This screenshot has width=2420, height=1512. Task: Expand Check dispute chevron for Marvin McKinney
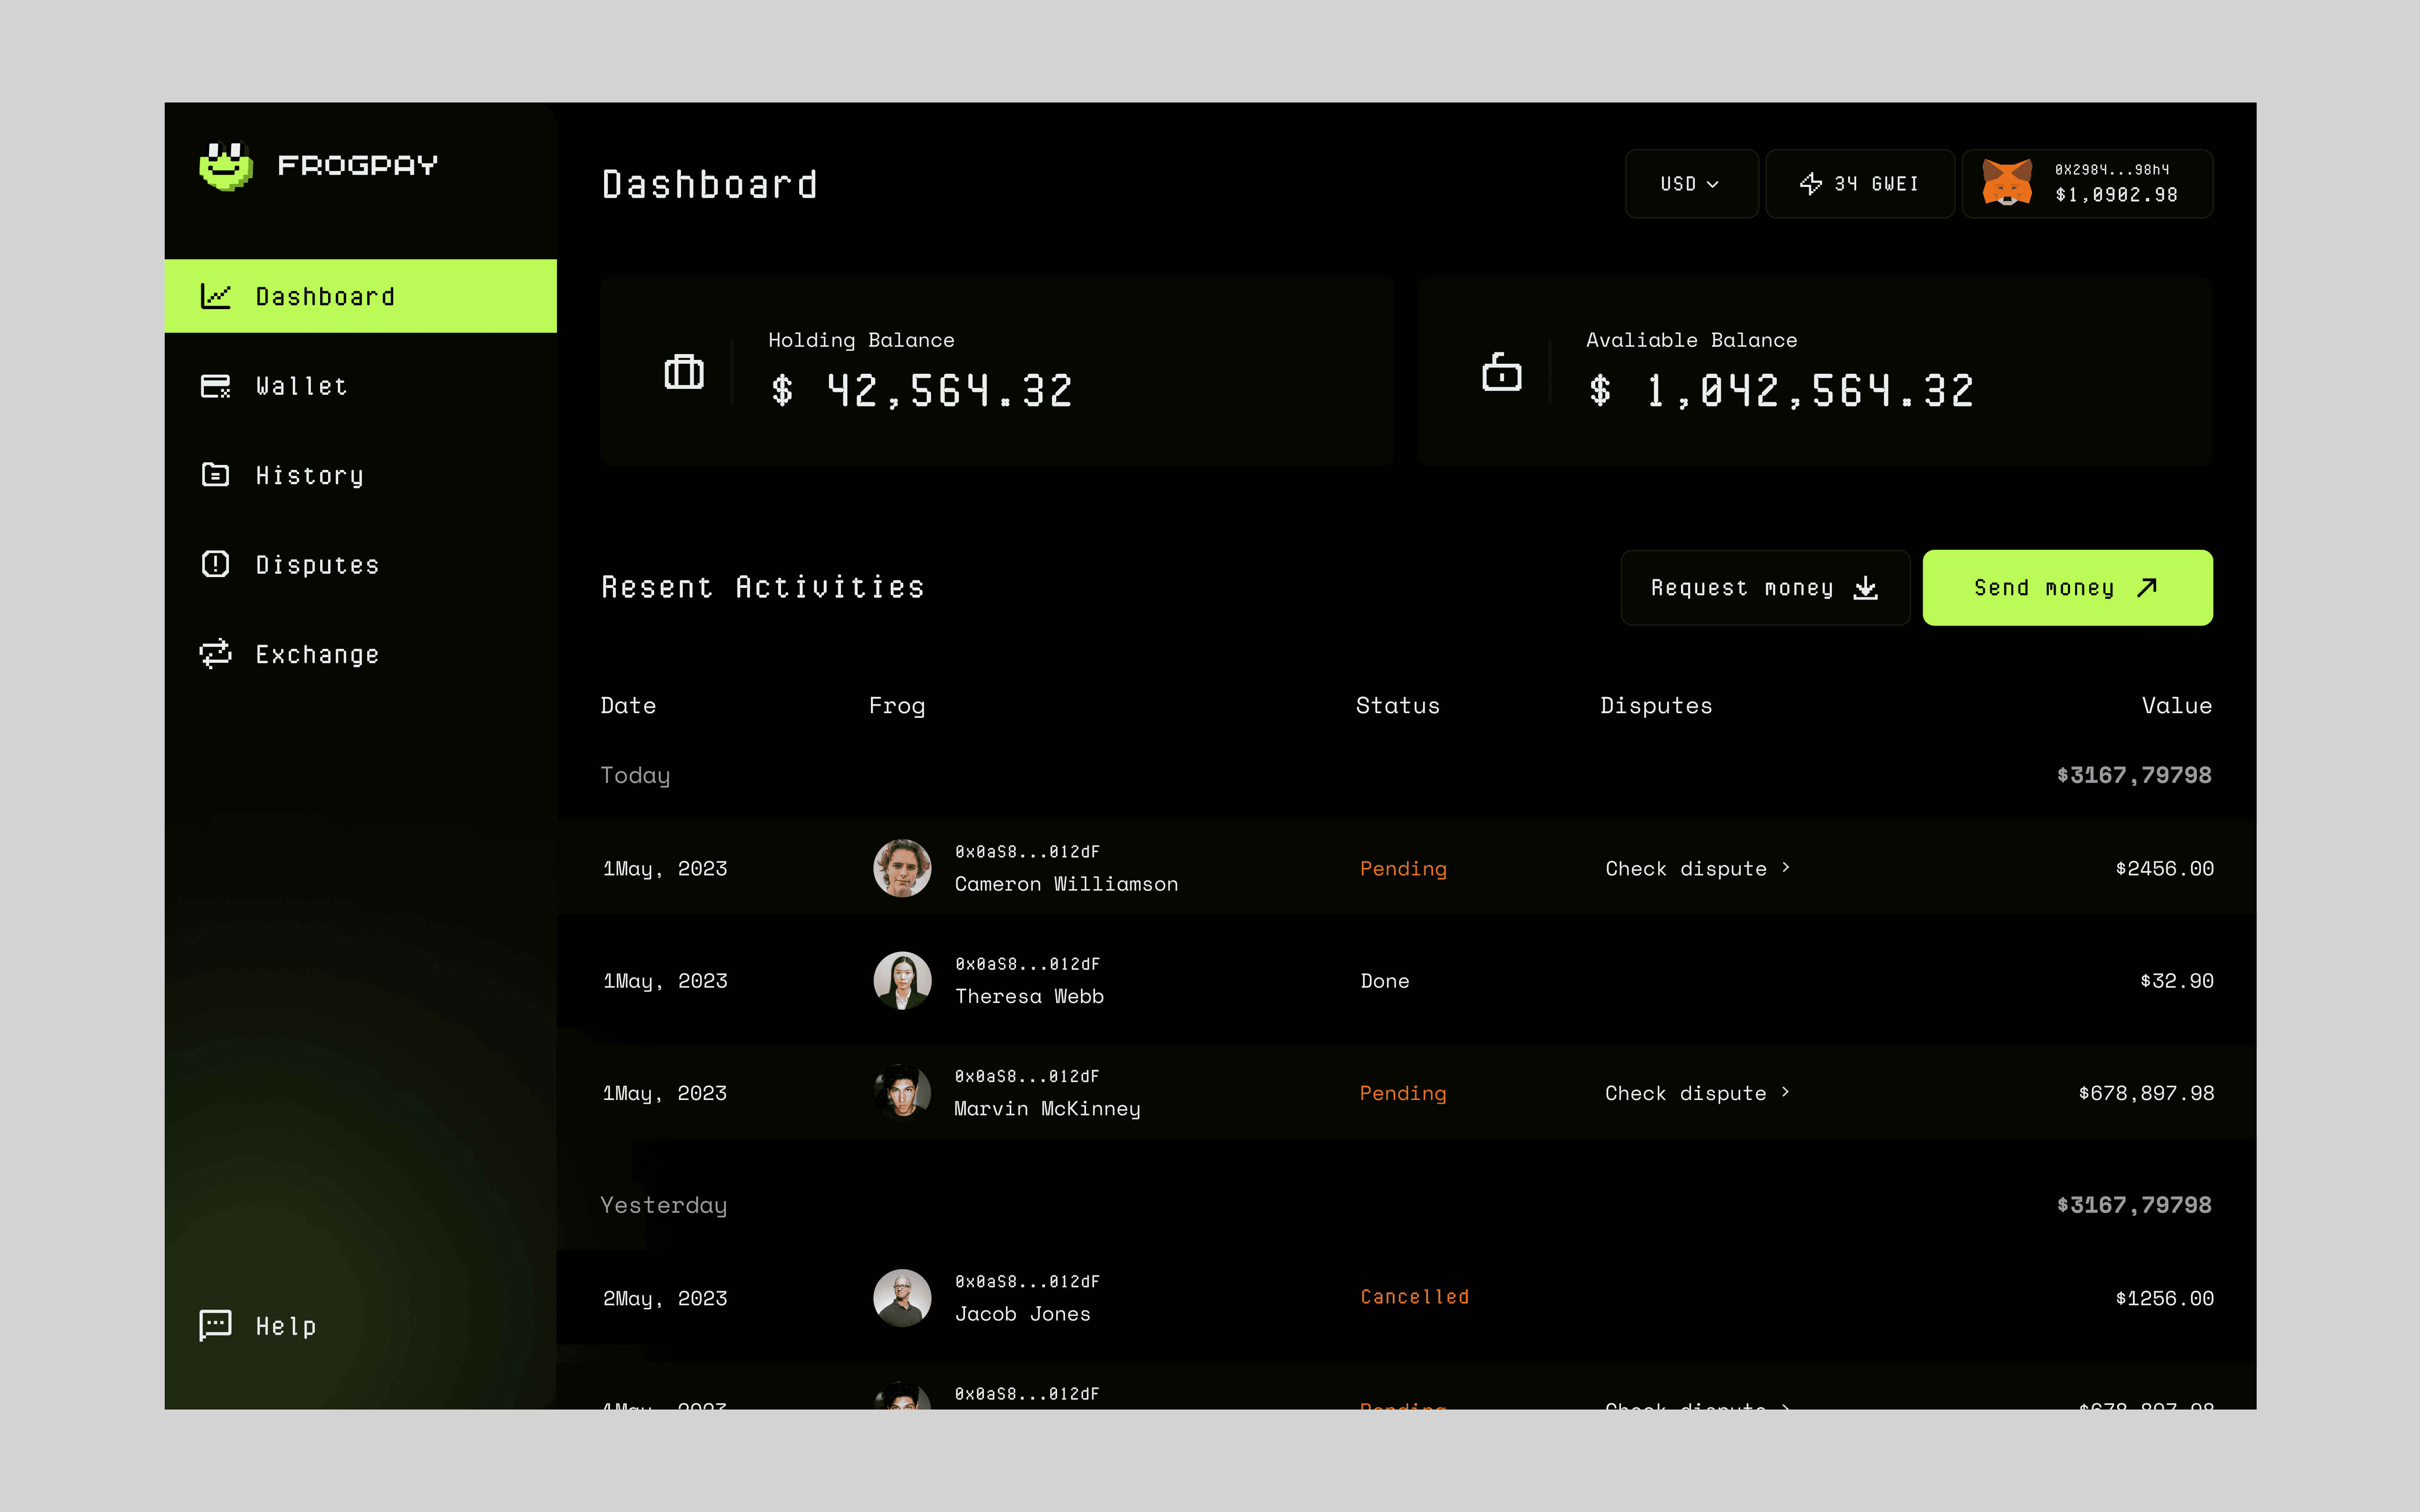1786,1092
